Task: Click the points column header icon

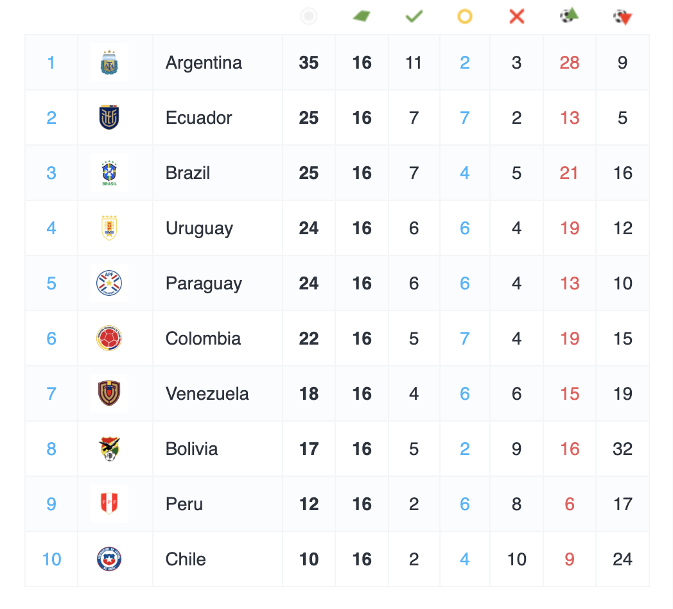Action: (x=309, y=16)
